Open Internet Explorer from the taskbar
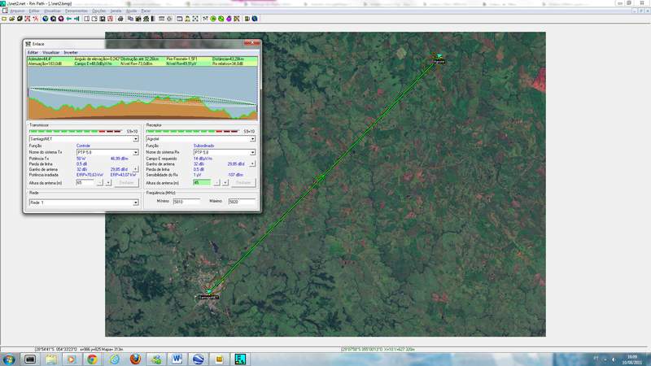The height and width of the screenshot is (366, 651). coord(114,359)
